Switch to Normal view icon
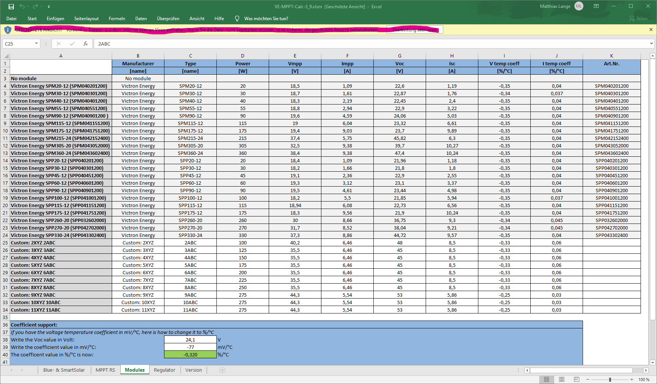Viewport: 657px width, 384px height. click(x=546, y=380)
